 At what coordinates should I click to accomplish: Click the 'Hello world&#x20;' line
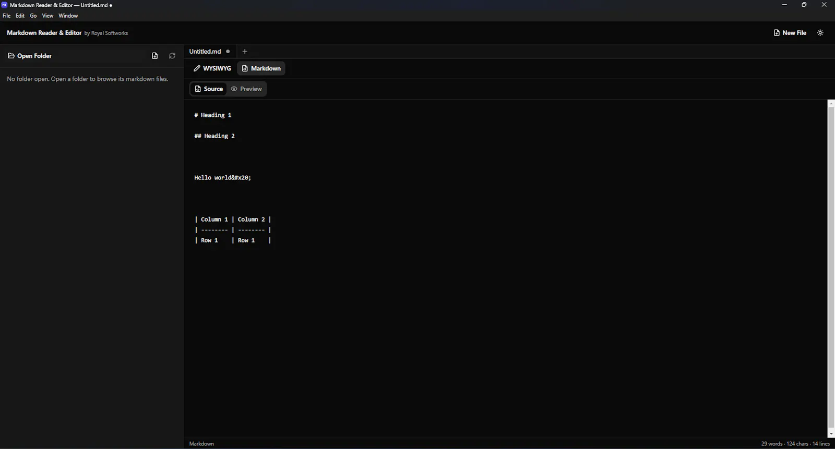223,178
